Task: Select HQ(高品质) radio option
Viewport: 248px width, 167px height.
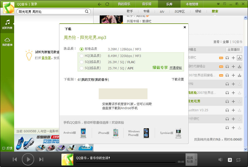Action: 82,56
